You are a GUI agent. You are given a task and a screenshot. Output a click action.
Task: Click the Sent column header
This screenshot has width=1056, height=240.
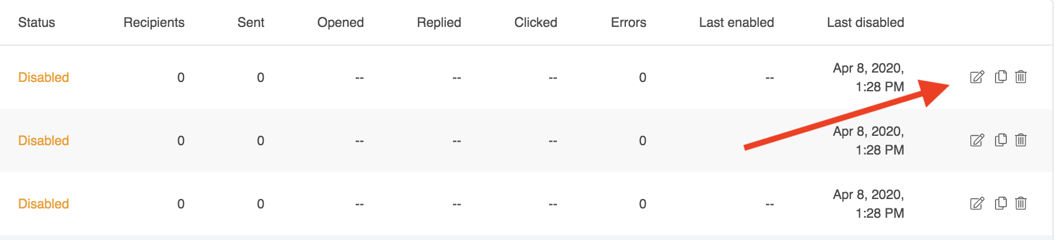pos(251,22)
